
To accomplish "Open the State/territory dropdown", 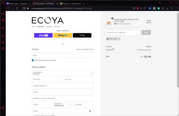I will pyautogui.click(x=63, y=105).
